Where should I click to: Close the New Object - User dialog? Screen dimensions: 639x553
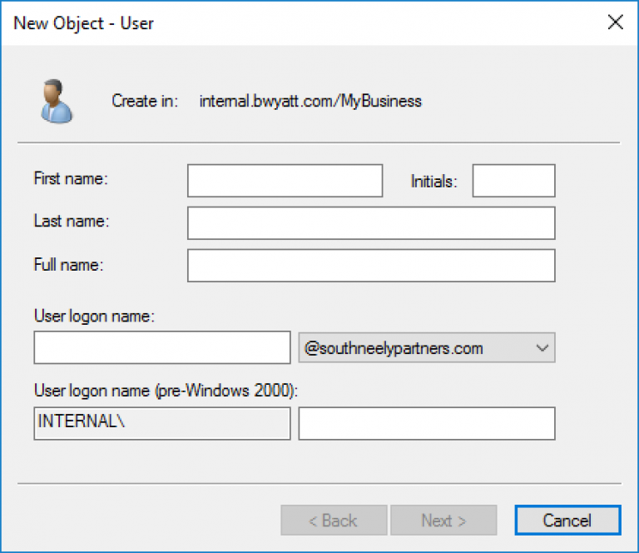tap(615, 22)
